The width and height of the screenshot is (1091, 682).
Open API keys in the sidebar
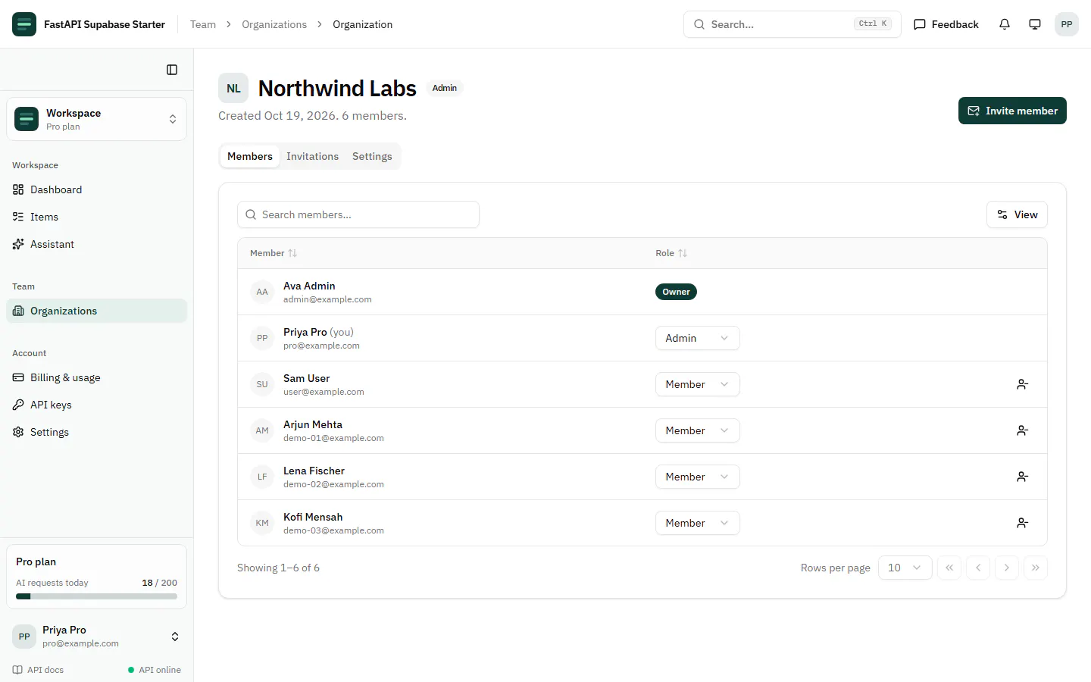point(96,405)
